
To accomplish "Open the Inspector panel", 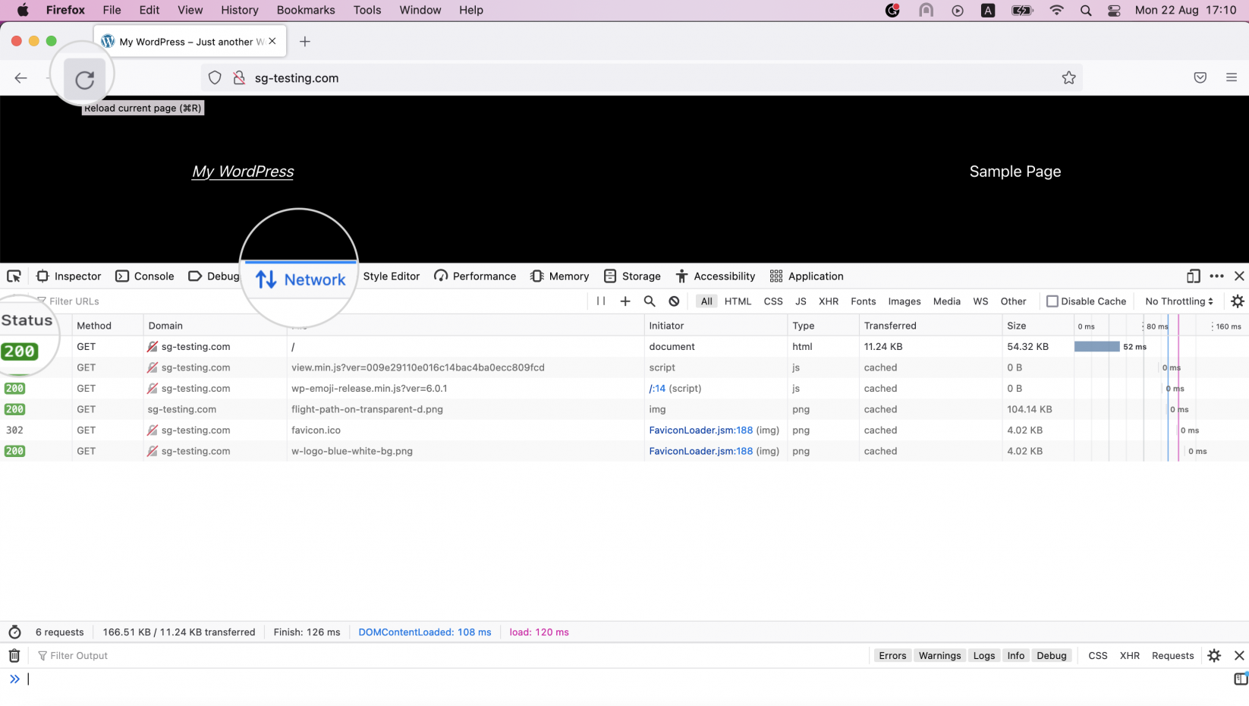I will [x=69, y=276].
